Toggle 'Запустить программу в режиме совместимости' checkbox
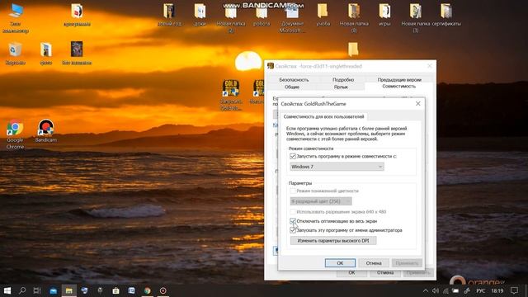Image resolution: width=528 pixels, height=297 pixels. tap(293, 156)
